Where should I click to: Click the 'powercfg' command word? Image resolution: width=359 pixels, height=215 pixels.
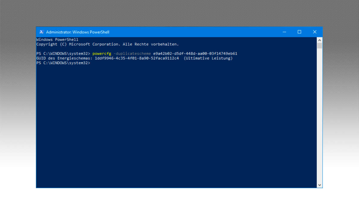click(x=102, y=53)
